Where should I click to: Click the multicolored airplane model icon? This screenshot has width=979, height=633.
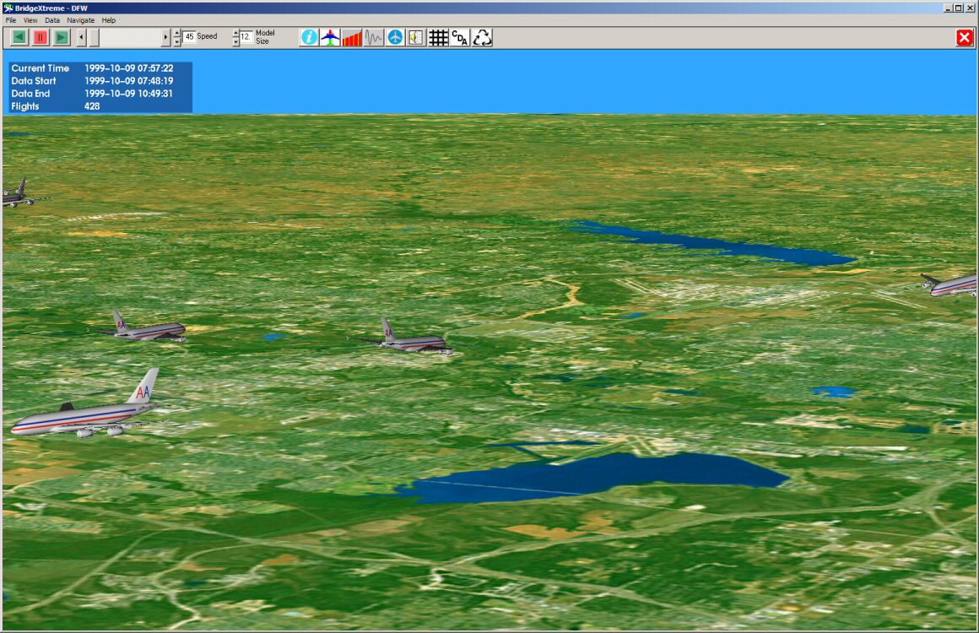(x=330, y=37)
